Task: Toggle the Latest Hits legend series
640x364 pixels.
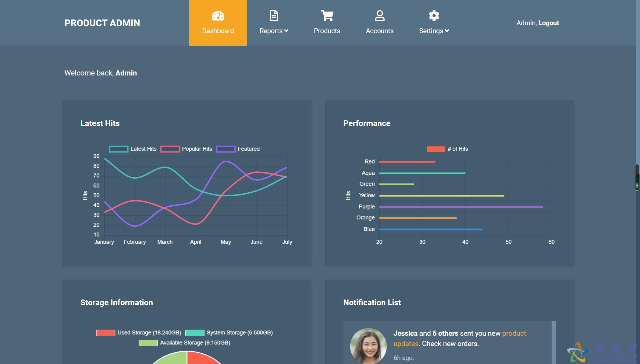Action: [133, 149]
